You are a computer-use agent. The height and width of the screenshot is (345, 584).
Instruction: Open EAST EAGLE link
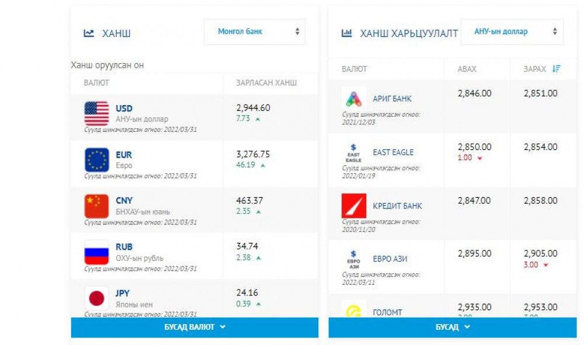click(x=393, y=152)
